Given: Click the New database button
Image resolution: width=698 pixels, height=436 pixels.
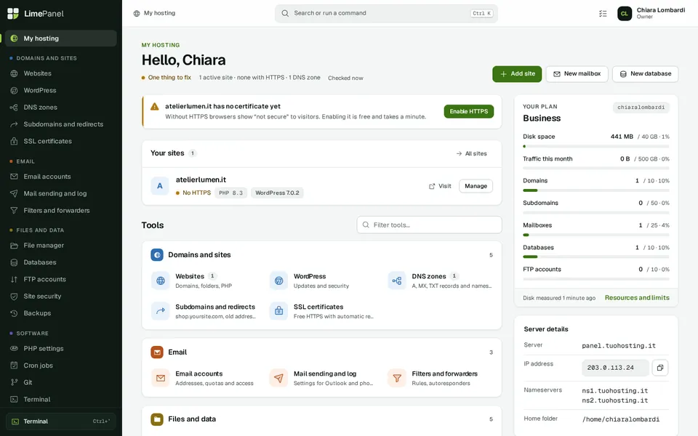Looking at the screenshot, I should (645, 74).
